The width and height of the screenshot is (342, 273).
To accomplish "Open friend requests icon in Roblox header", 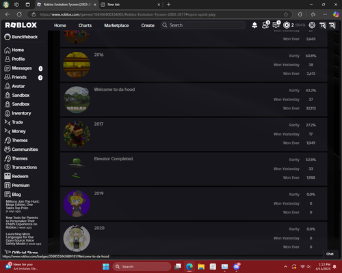I will [x=265, y=25].
